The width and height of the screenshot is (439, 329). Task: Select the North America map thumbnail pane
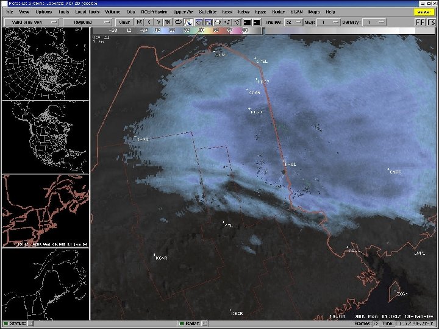point(45,137)
